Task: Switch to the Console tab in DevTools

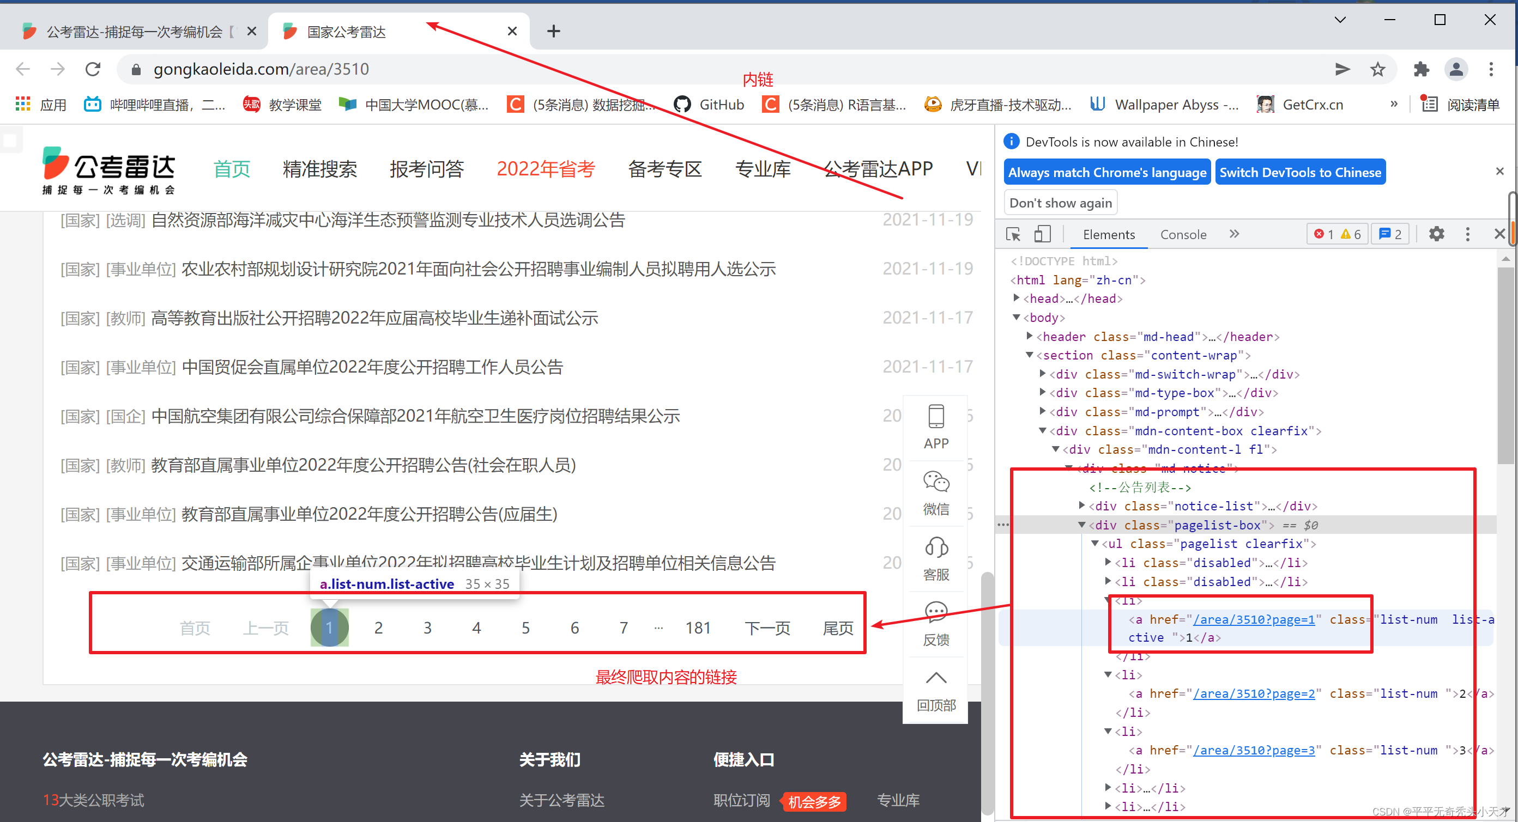Action: pos(1183,234)
